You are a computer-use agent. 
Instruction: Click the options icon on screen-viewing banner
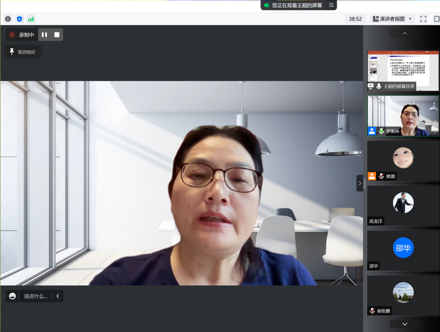click(331, 5)
